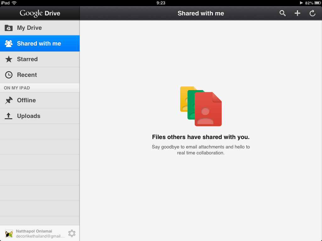This screenshot has width=322, height=241.
Task: Tap the 9:23 clock in status bar
Action: click(161, 3)
